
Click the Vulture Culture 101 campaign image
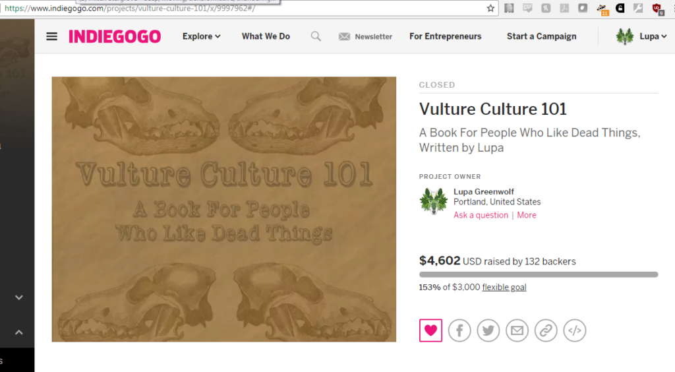[224, 209]
